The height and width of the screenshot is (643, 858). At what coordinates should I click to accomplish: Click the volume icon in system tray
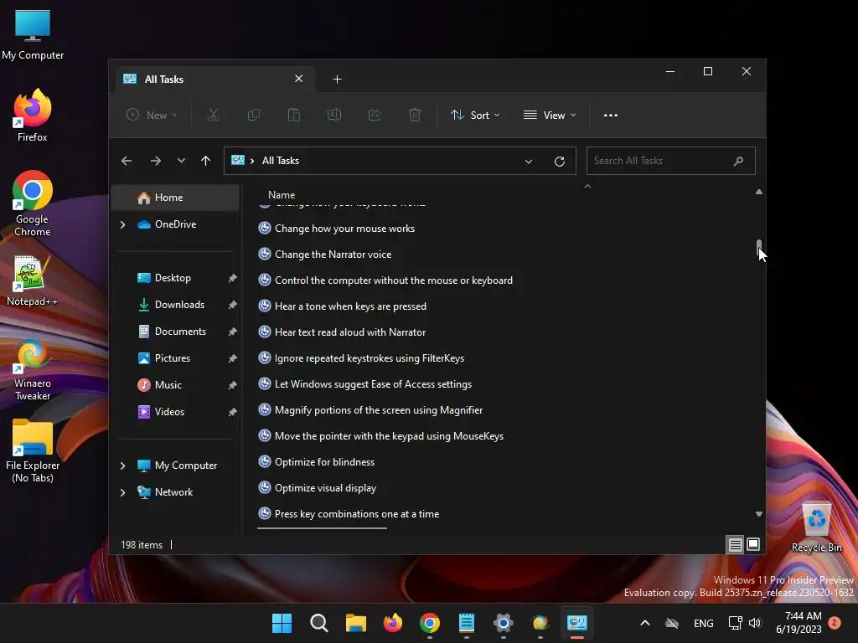coord(755,623)
